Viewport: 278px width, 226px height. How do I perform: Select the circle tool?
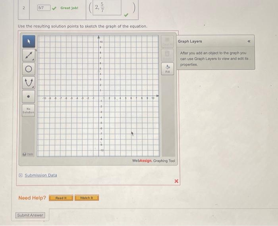coord(29,69)
